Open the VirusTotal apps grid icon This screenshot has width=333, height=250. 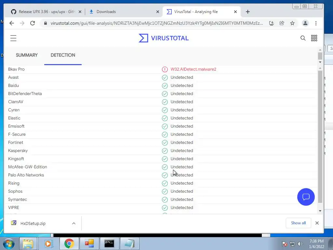pos(314,38)
